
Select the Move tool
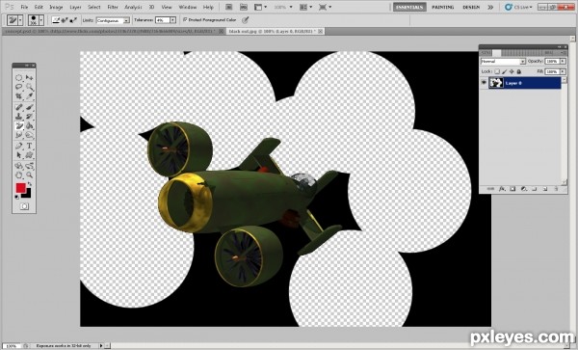30,77
